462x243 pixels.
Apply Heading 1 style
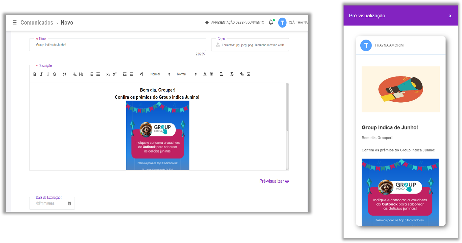pos(75,74)
